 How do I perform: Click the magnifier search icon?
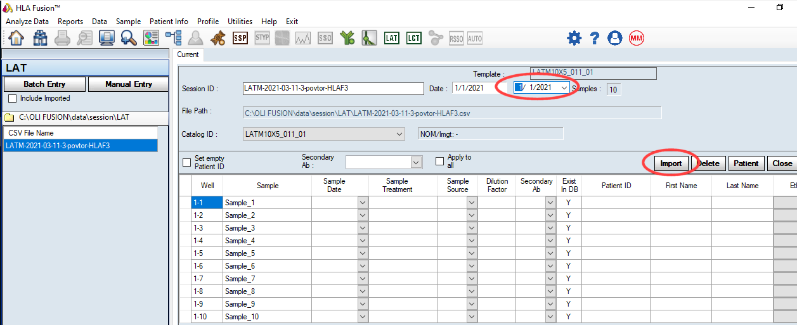click(129, 39)
